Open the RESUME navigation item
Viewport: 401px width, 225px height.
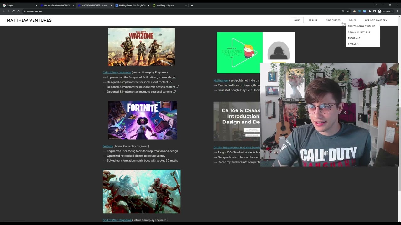pos(313,20)
